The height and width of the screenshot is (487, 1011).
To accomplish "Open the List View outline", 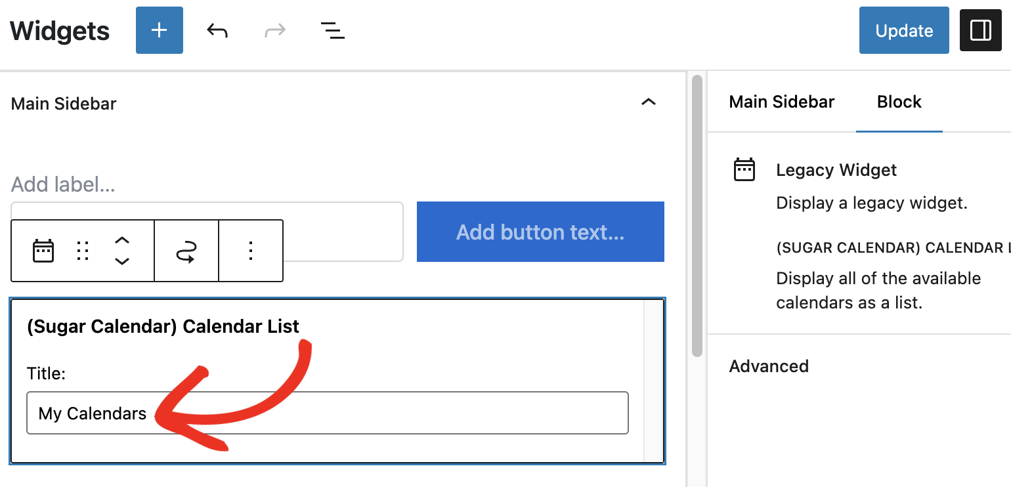I will click(333, 30).
